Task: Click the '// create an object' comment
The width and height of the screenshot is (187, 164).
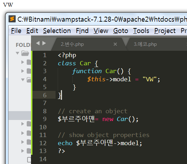Action: 93,111
